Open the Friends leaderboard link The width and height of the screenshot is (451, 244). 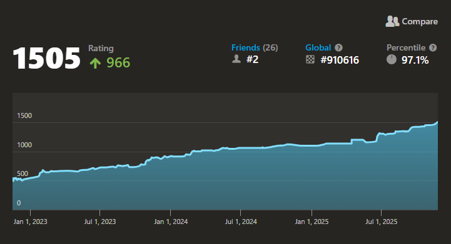pyautogui.click(x=246, y=47)
